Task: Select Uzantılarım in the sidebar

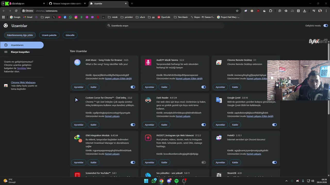Action: 22,45
